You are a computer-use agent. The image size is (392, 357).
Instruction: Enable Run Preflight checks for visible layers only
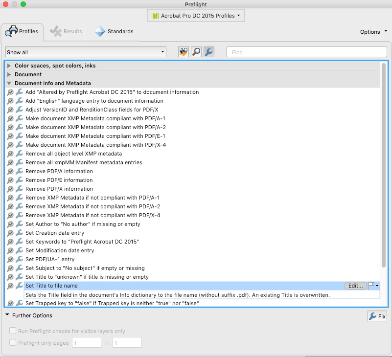tap(13, 331)
